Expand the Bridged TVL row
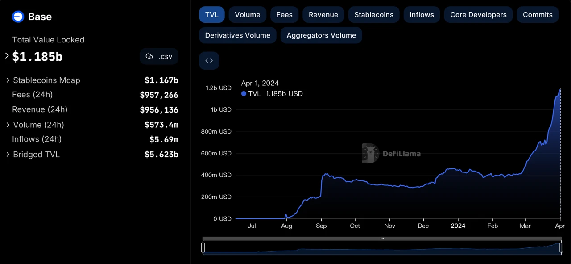 pyautogui.click(x=8, y=155)
